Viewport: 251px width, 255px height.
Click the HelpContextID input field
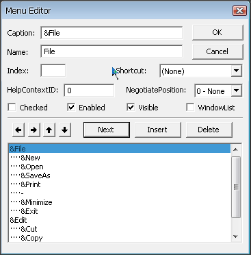[89, 90]
